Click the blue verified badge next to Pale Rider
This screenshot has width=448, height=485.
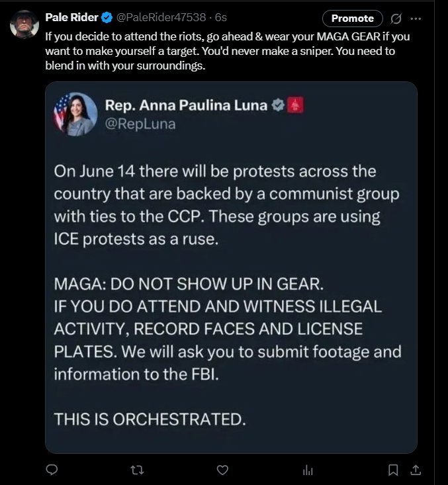click(x=107, y=18)
